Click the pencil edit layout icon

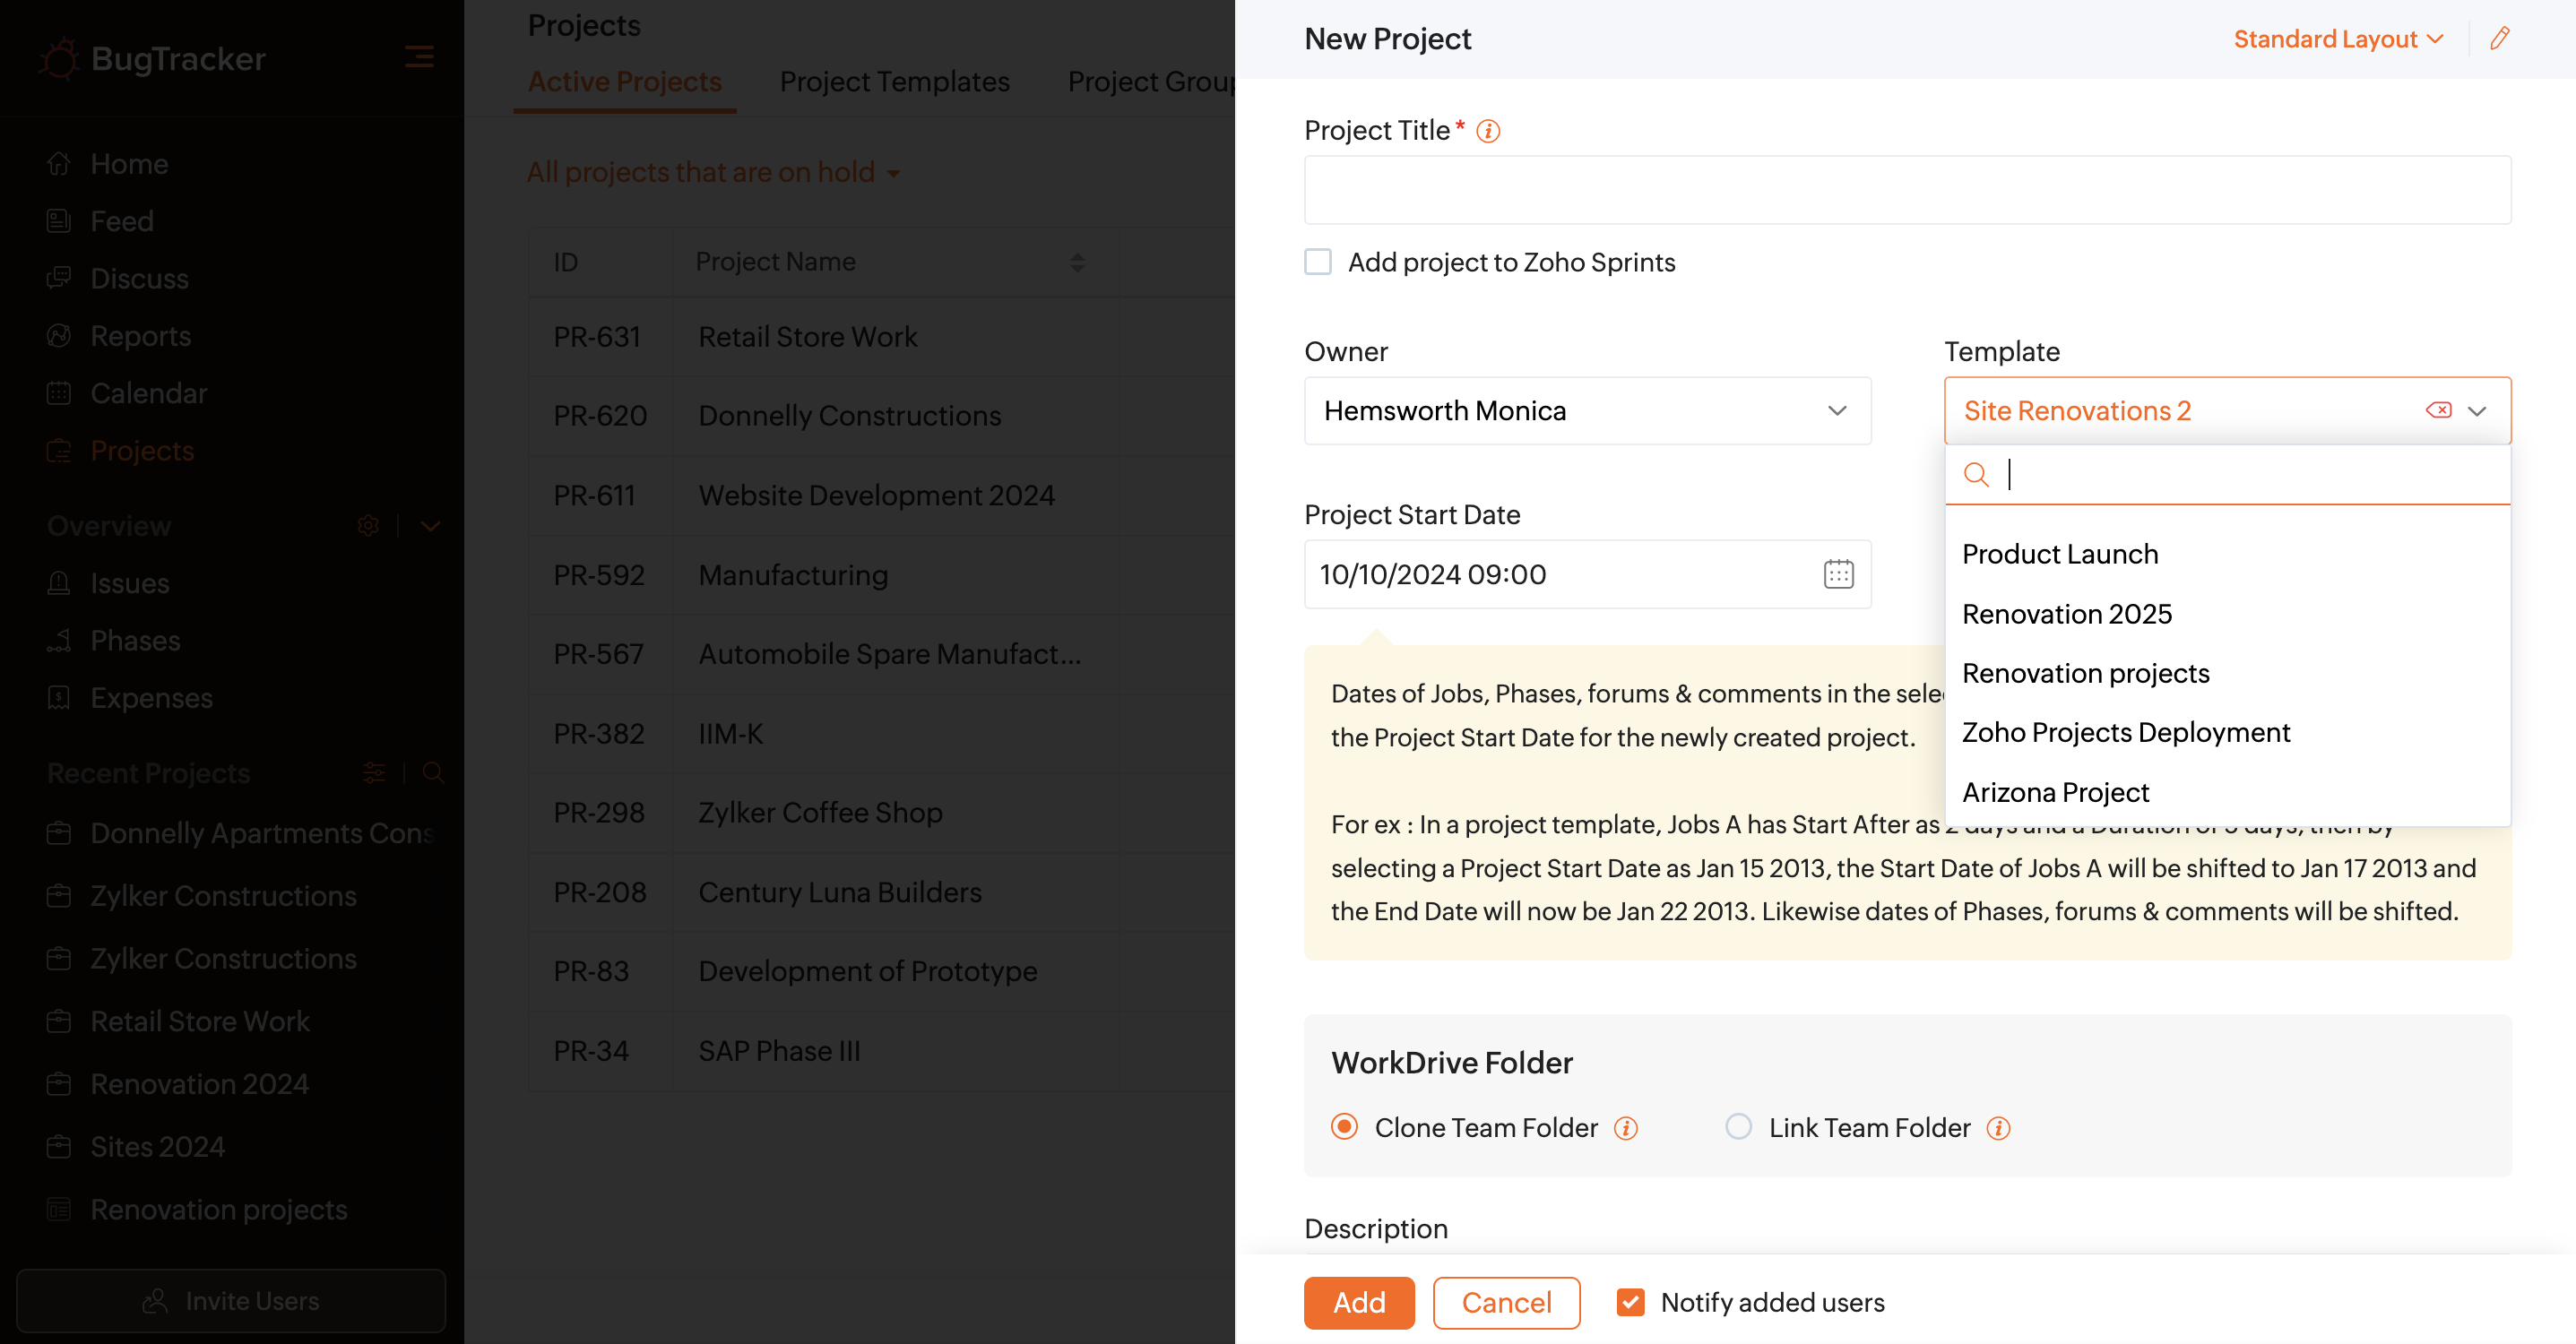pyautogui.click(x=2499, y=39)
